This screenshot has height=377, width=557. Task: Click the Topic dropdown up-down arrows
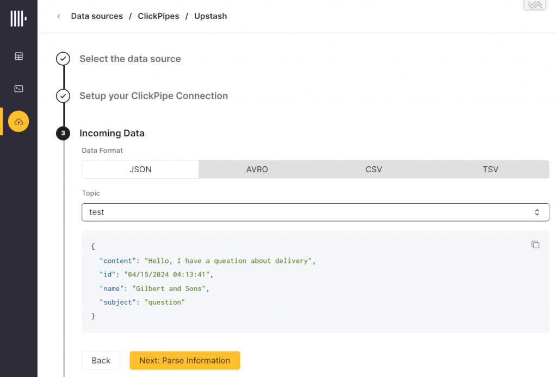point(537,212)
